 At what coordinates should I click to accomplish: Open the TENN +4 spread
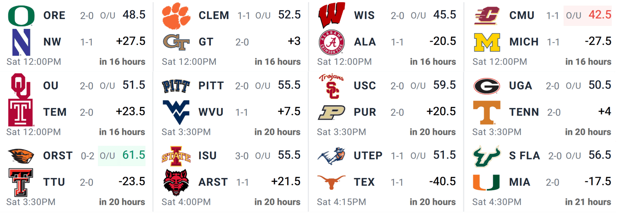pyautogui.click(x=604, y=111)
